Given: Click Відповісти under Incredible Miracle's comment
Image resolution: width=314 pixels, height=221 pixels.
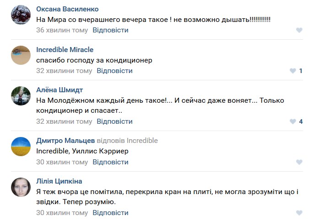Looking at the screenshot, I should pos(114,71).
